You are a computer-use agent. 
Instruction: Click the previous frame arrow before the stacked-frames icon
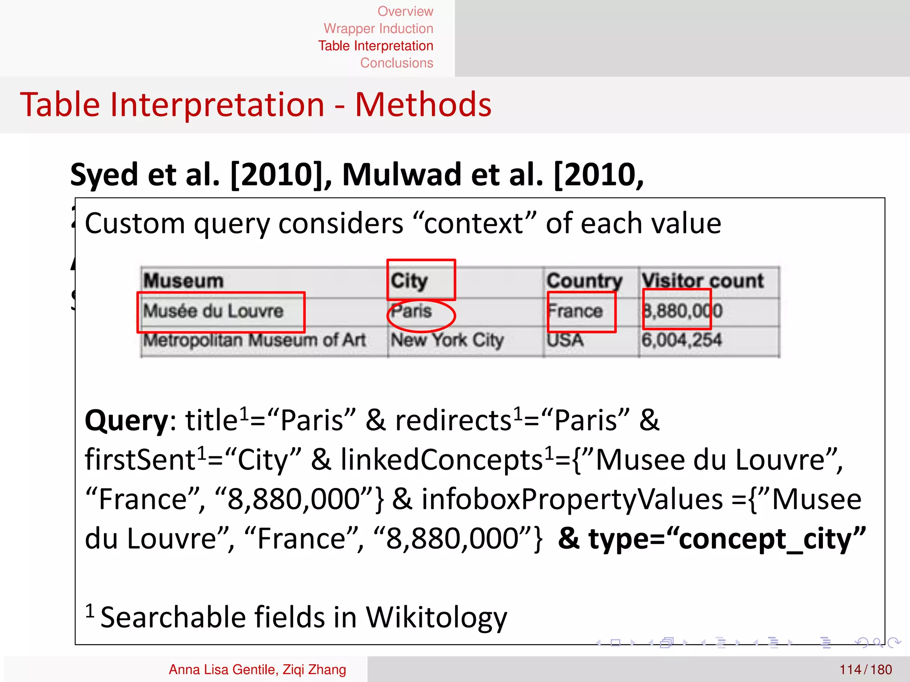coord(651,642)
